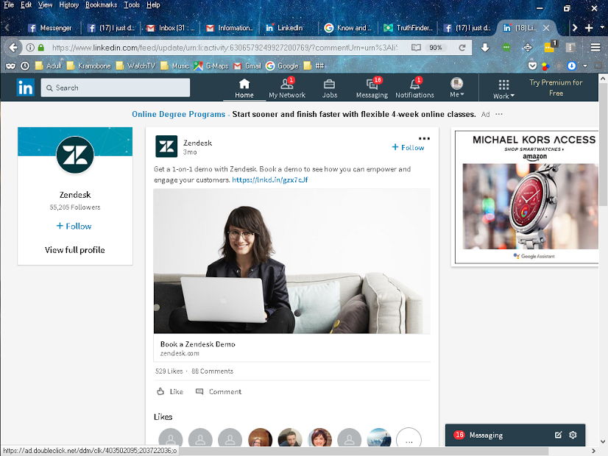Open the list all tabs dropdown

(x=602, y=28)
